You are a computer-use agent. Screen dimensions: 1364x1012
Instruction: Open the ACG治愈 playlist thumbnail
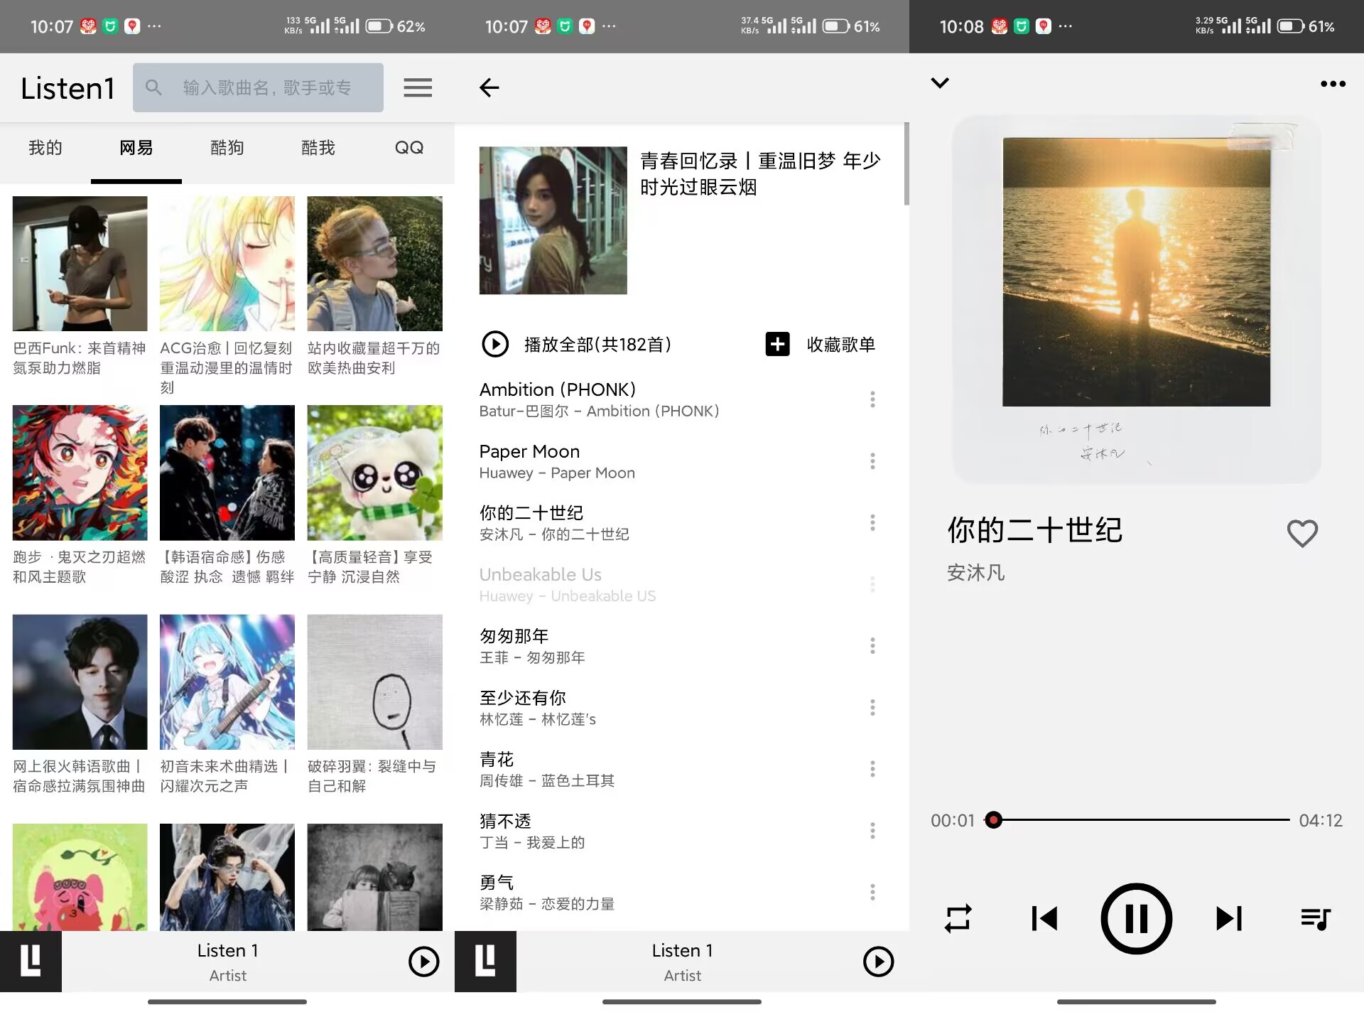pos(227,264)
